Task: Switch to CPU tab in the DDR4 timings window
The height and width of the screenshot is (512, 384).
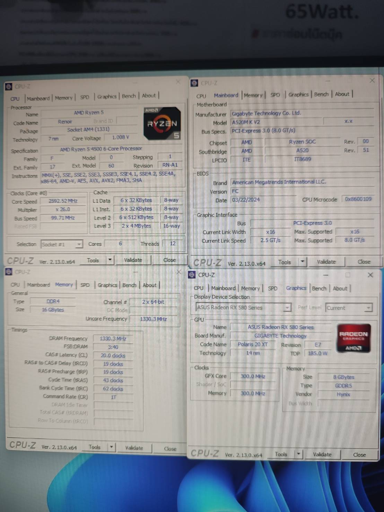Action: point(15,285)
